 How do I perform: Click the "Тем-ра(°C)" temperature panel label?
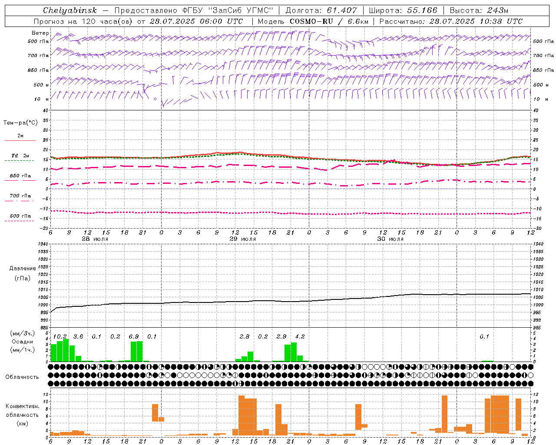pos(20,123)
